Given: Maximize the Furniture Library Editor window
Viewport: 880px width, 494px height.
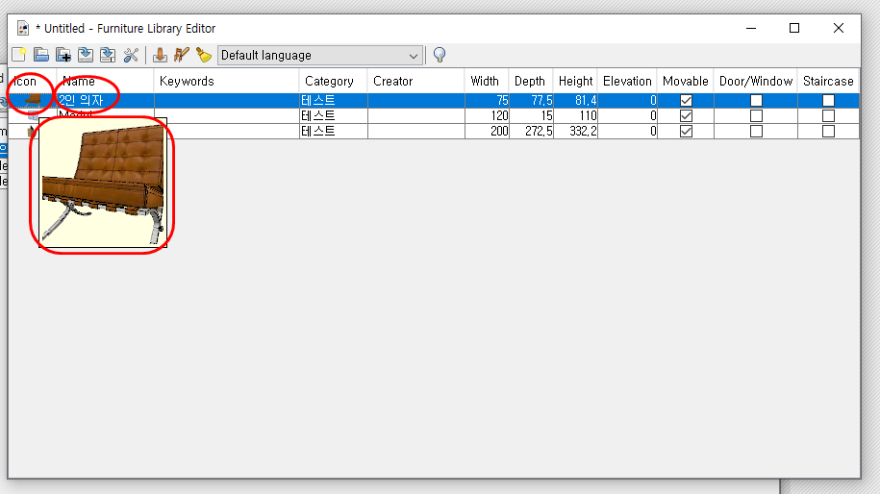Looking at the screenshot, I should 794,28.
